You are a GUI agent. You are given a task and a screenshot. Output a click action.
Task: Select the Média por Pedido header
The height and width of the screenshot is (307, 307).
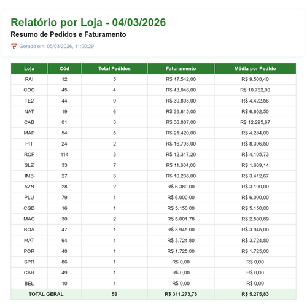(x=255, y=69)
